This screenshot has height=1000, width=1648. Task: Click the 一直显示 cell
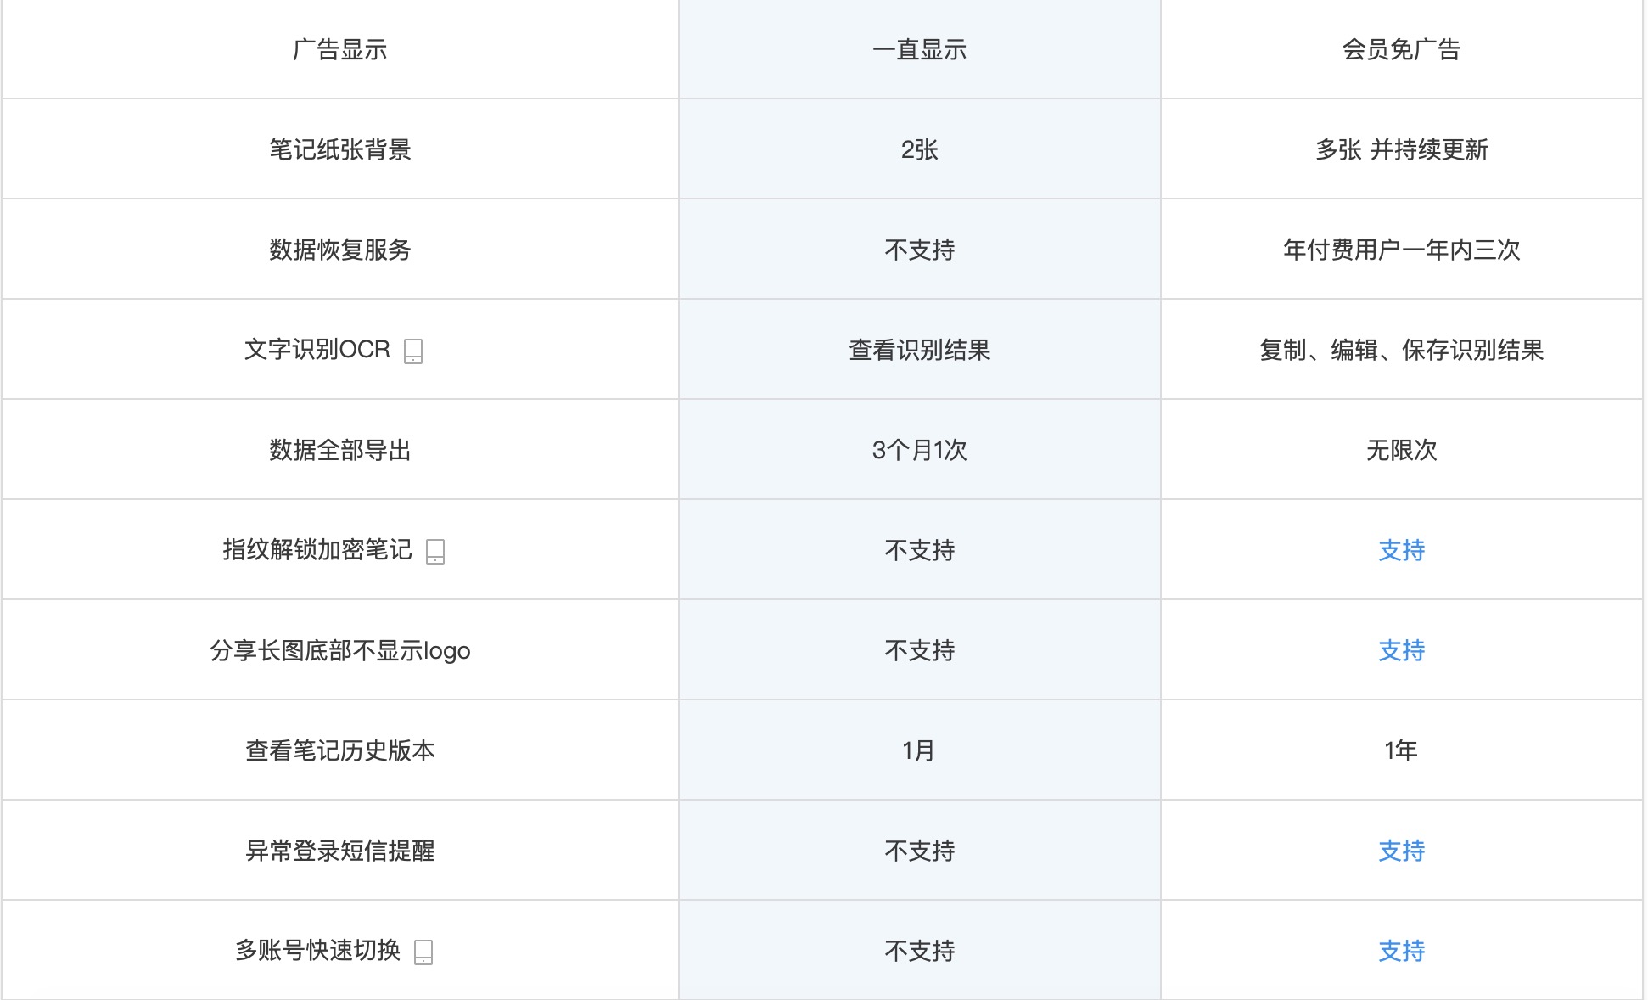point(919,49)
